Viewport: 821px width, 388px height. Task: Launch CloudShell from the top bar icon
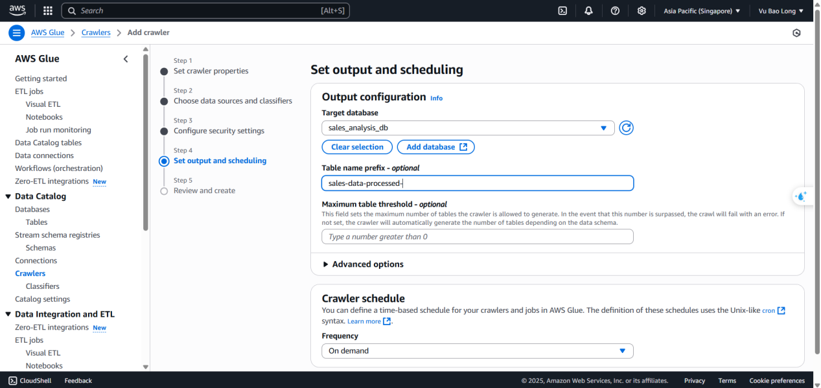pos(563,10)
